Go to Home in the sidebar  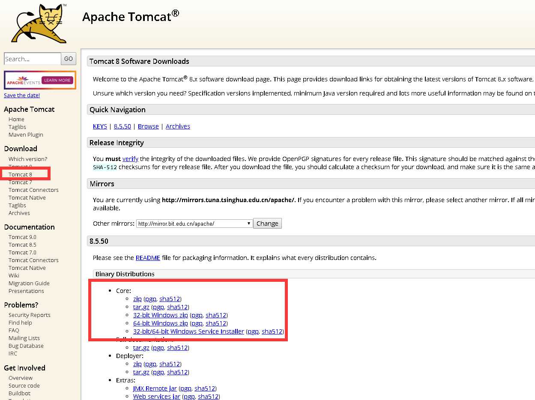16,119
